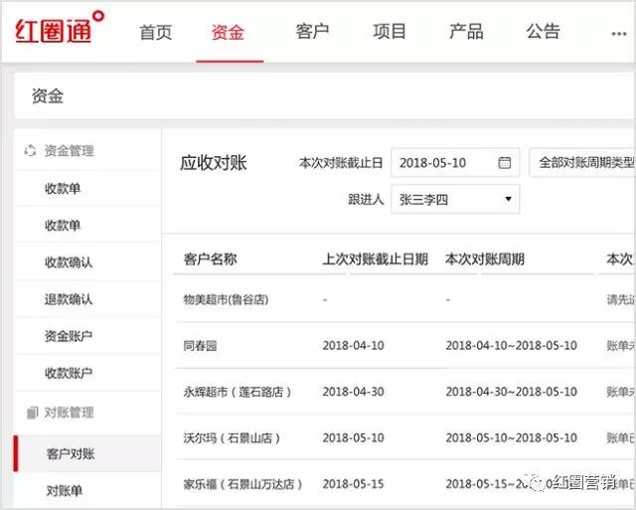
Task: Click the 本次对账截止日 date input field
Action: click(x=445, y=163)
